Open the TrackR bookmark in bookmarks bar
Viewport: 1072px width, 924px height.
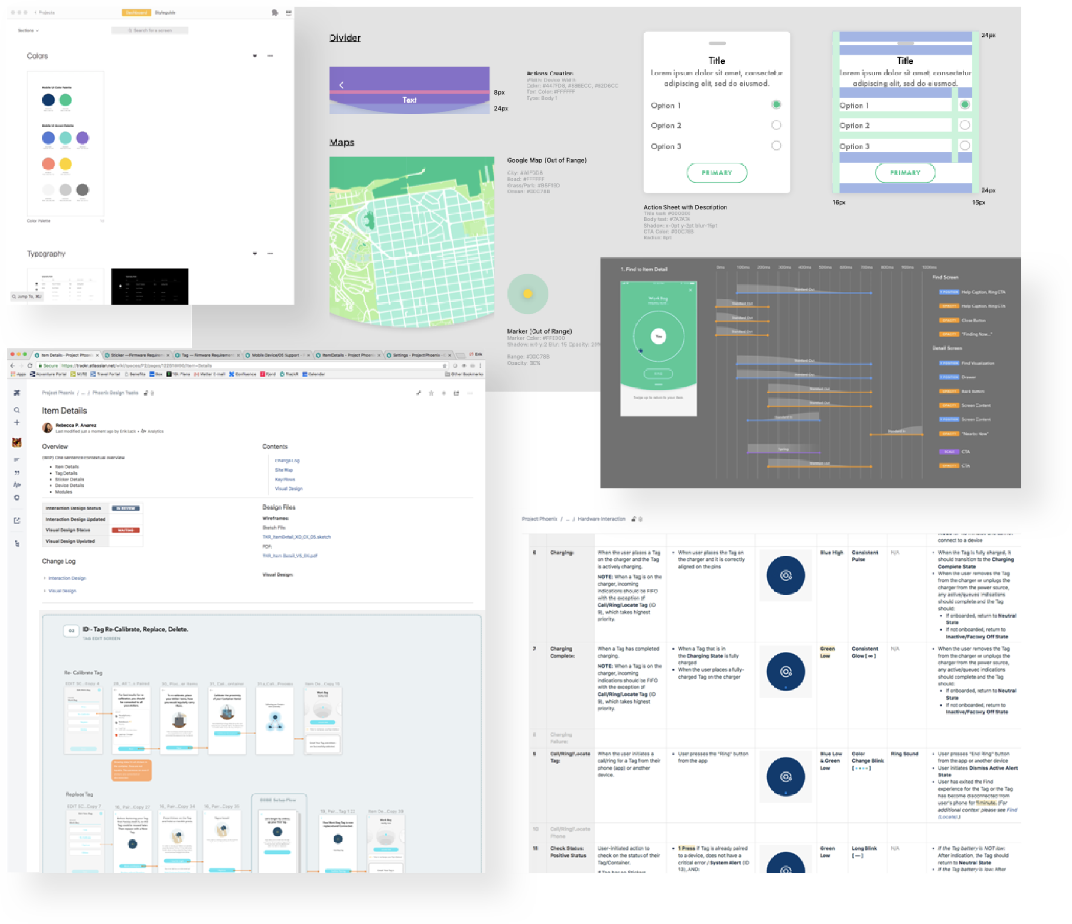289,374
